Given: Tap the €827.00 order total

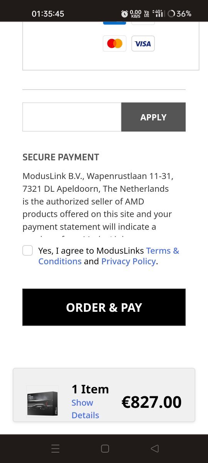Looking at the screenshot, I should [x=151, y=402].
